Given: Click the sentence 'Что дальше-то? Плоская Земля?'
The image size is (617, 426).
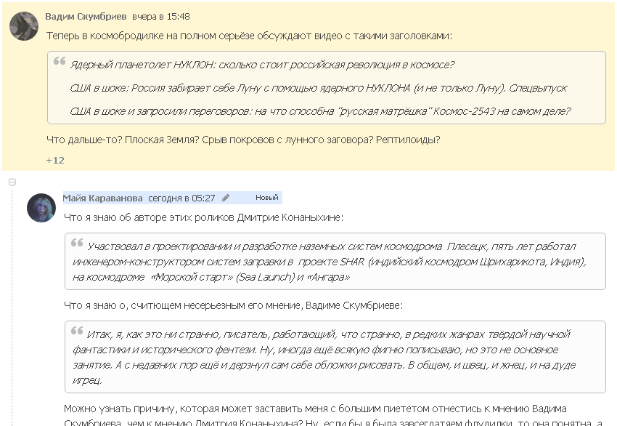Looking at the screenshot, I should click(243, 140).
